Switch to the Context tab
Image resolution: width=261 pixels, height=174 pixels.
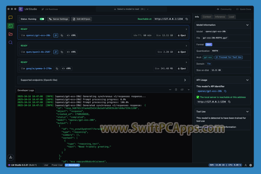[207, 17]
